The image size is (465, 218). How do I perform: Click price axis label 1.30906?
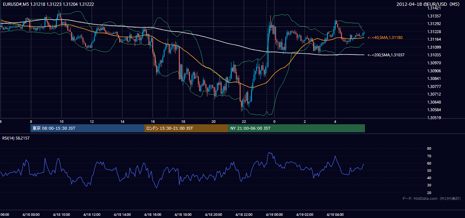434,71
